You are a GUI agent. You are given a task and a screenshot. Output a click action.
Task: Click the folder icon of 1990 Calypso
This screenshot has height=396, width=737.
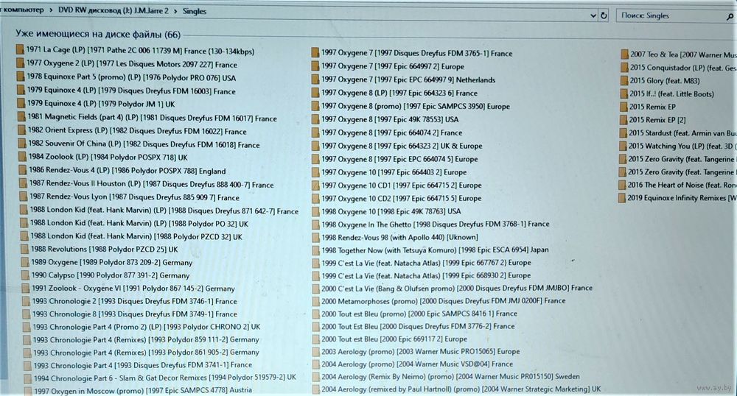(x=26, y=275)
